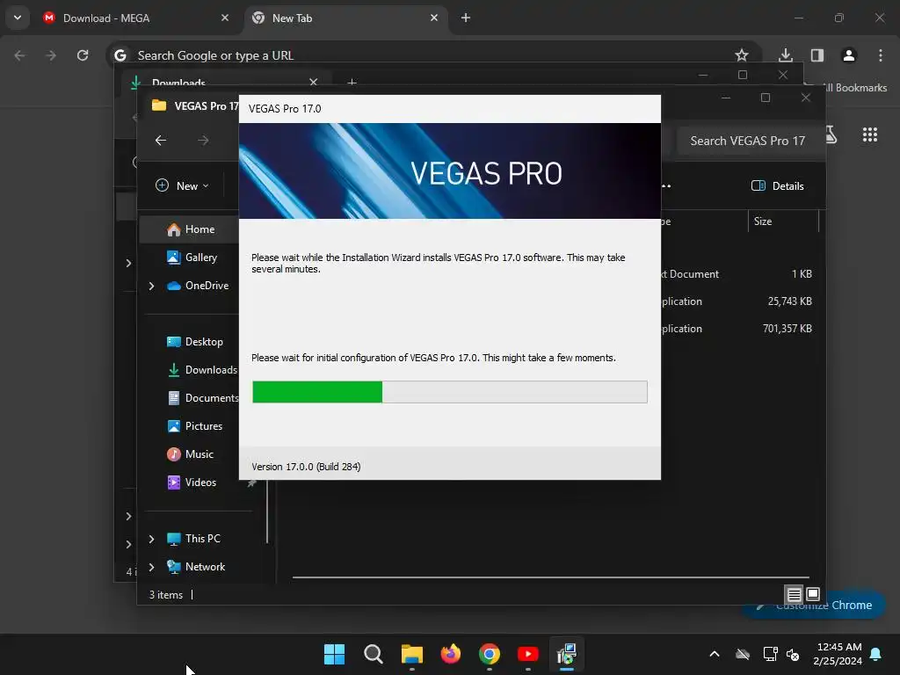Click the horizontal scrollbar in Explorer
Viewport: 900px width, 675px height.
[x=550, y=577]
